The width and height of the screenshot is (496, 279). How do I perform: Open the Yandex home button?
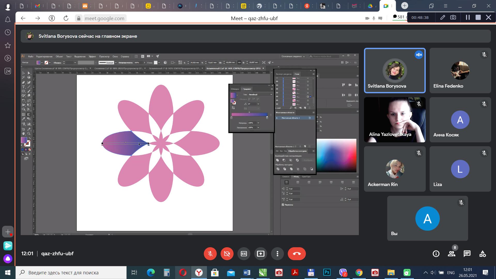52,18
